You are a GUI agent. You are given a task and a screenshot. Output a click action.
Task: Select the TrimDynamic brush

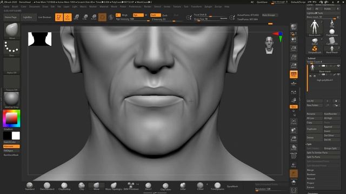pyautogui.click(x=217, y=186)
